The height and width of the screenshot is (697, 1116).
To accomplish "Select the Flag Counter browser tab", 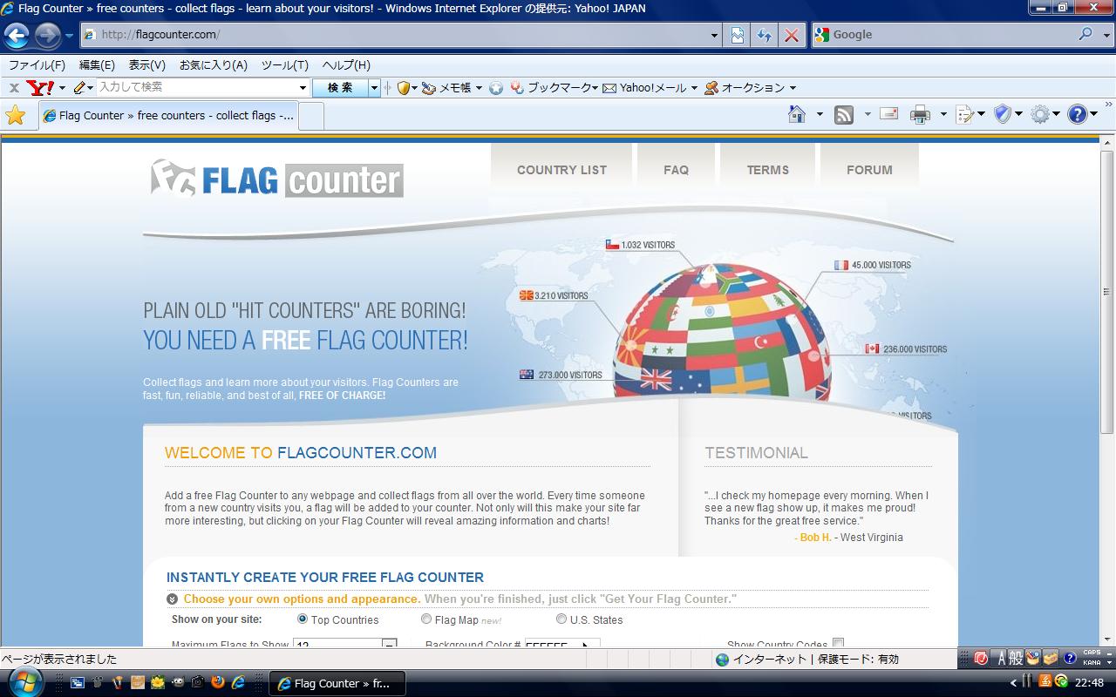I will click(x=167, y=115).
